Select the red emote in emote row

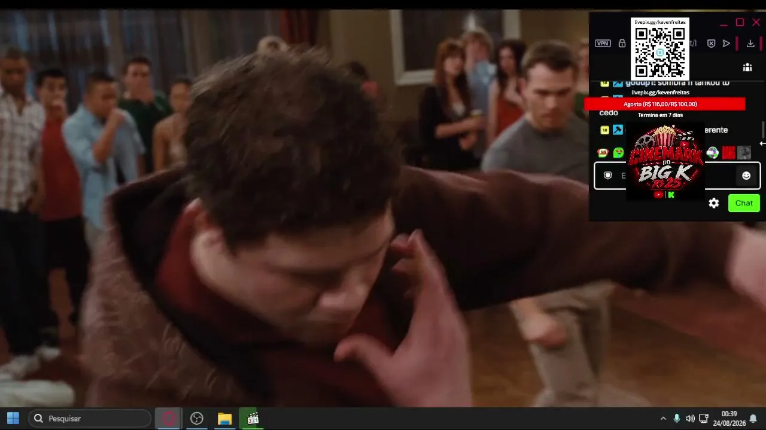[x=728, y=153]
